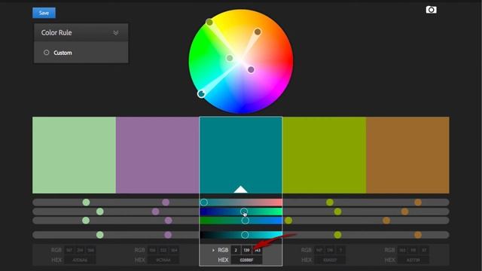Click the teal brightness slider handle
Image resolution: width=482 pixels, height=271 pixels.
(245, 235)
